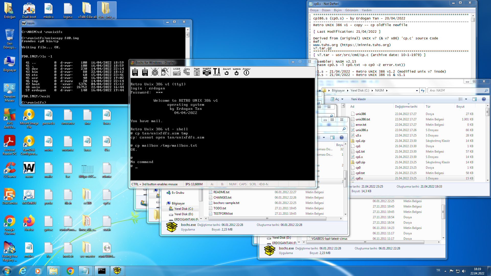Image resolution: width=491 pixels, height=276 pixels.
Task: Toggle mouse capture in the Bochs toolbar
Action: (165, 72)
